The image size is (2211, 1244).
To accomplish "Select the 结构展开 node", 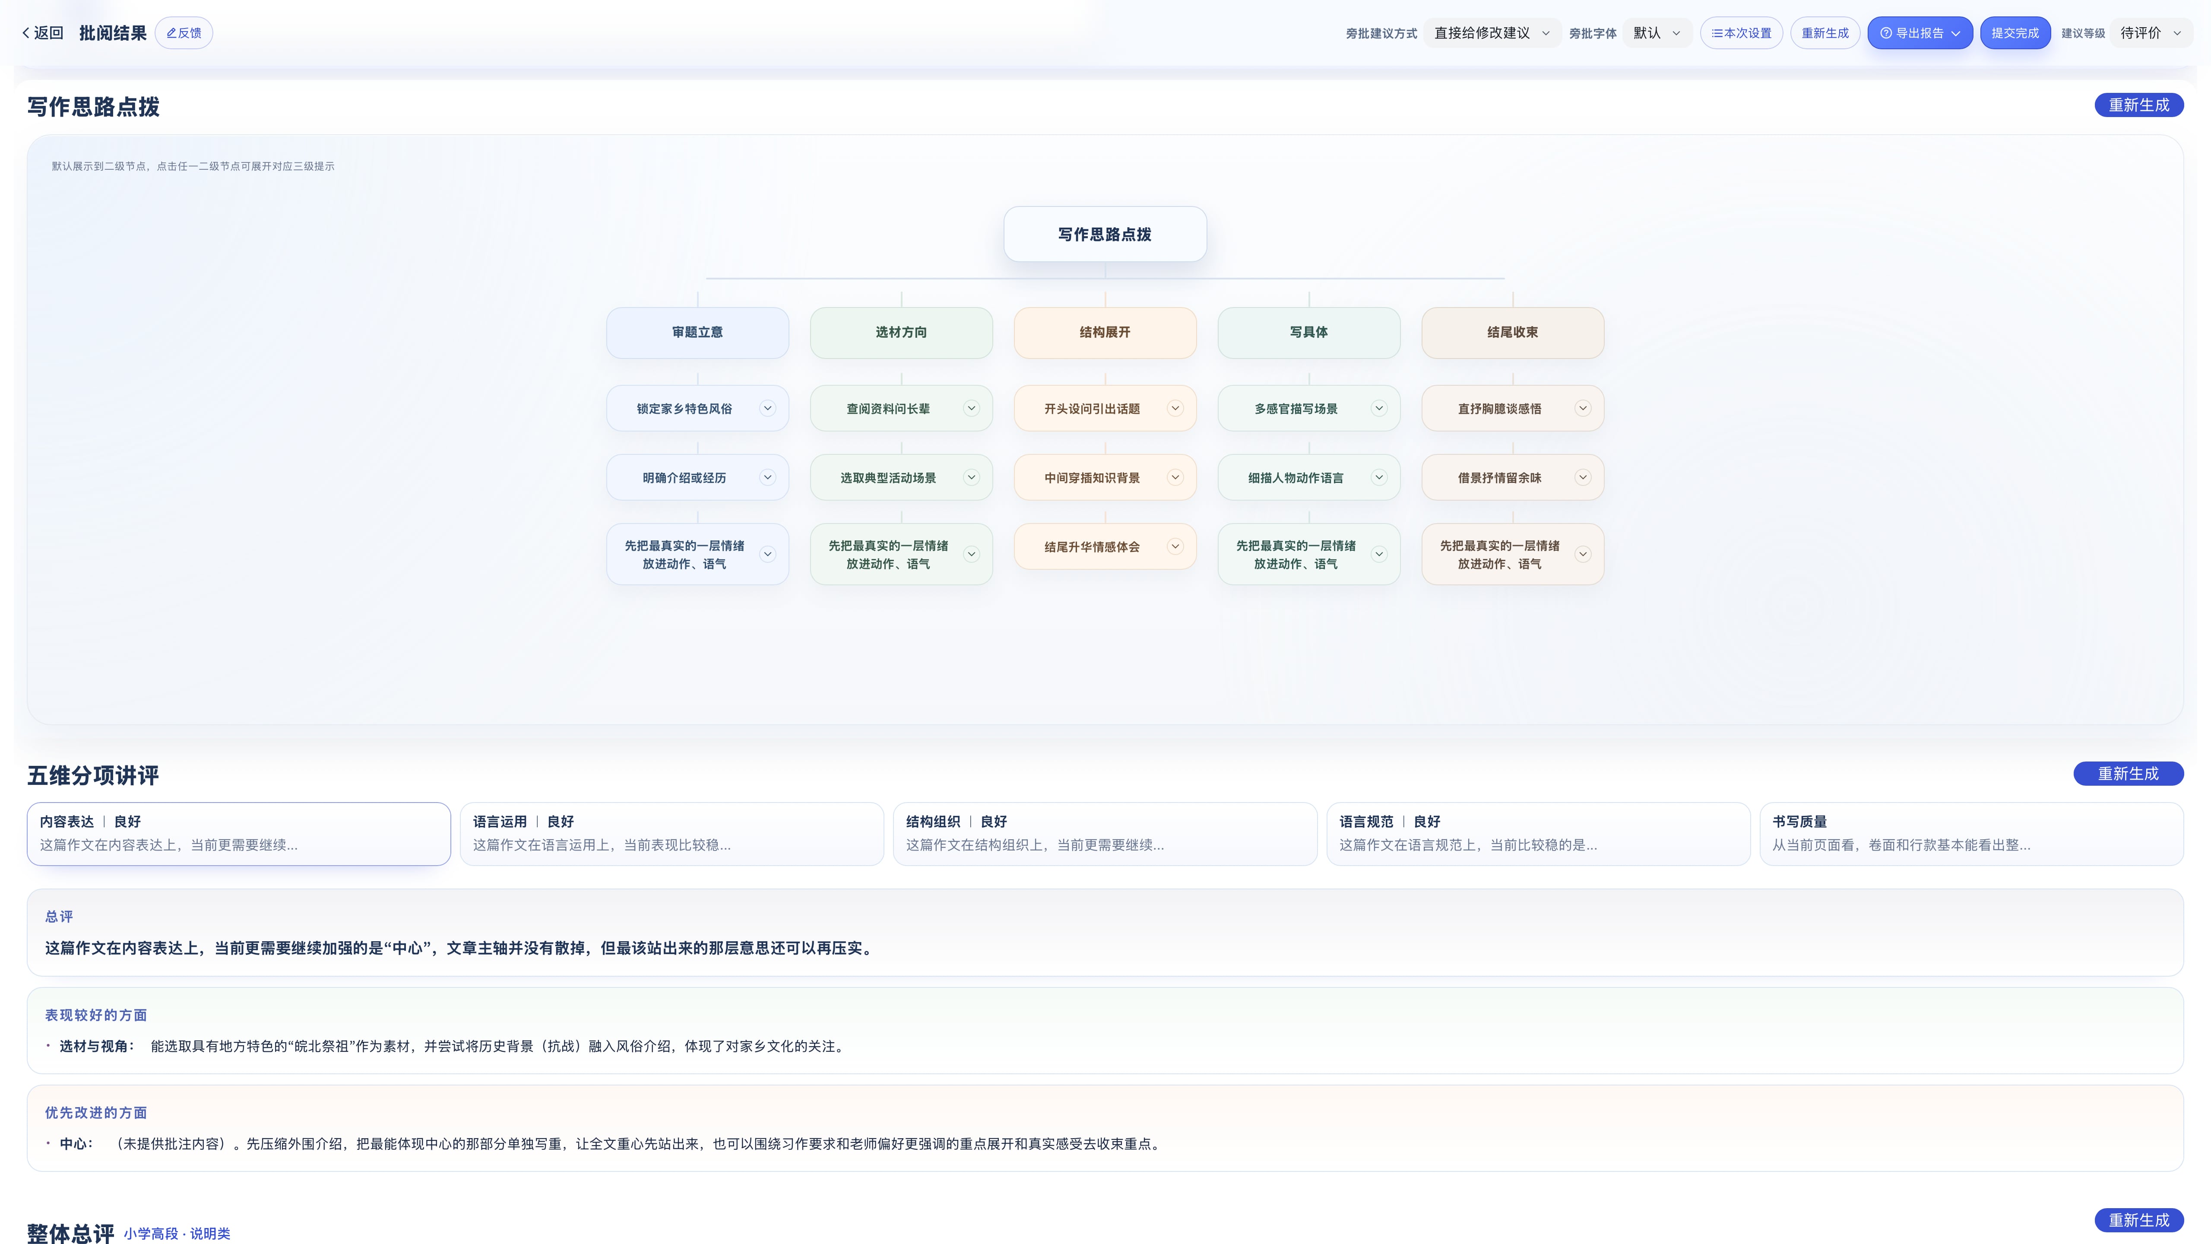I will pyautogui.click(x=1105, y=332).
